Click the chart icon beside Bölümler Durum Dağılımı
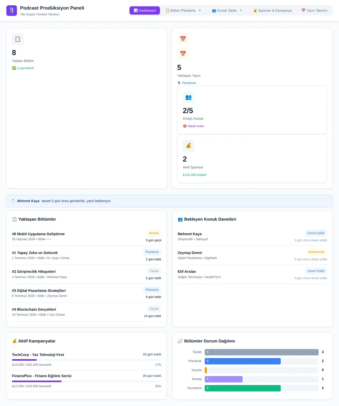This screenshot has height=406, width=339. (x=180, y=341)
